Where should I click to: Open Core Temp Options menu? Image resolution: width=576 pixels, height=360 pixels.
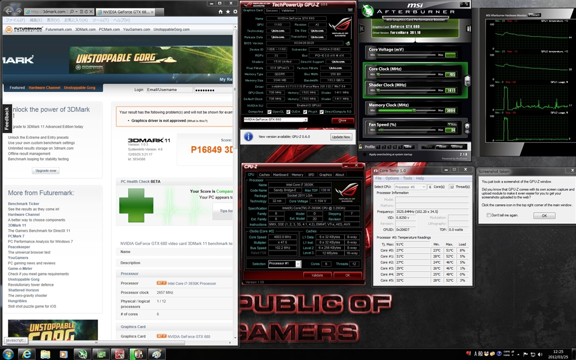click(x=392, y=178)
